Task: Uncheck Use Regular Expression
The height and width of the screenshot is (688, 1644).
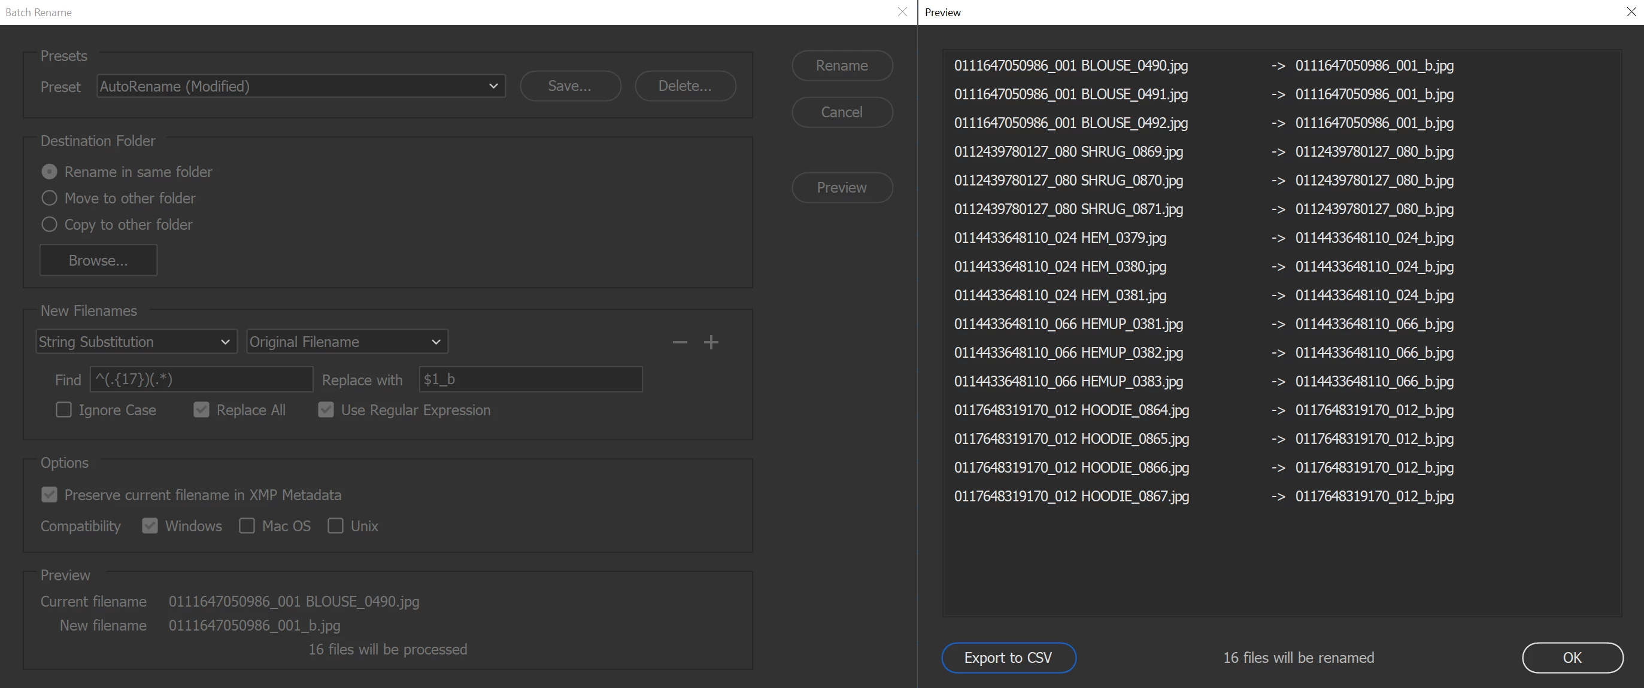Action: click(x=326, y=410)
